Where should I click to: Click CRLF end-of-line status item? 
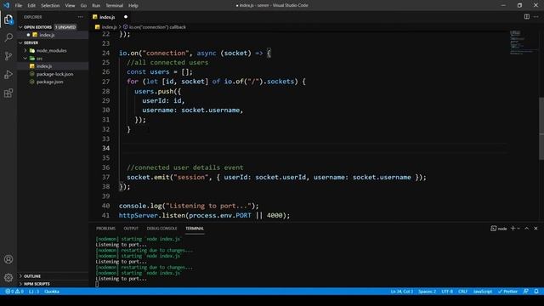click(x=462, y=292)
